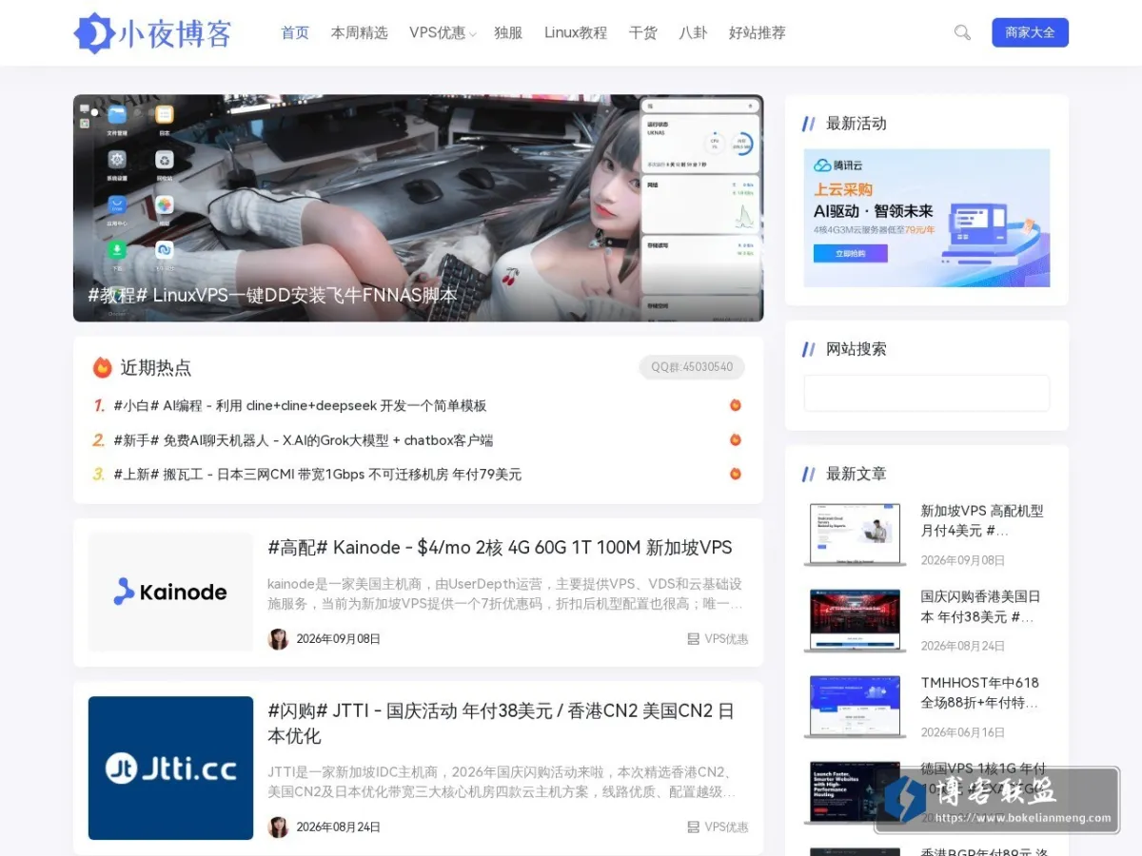The image size is (1142, 856).
Task: Click the 最新文章 section heading
Action: pos(856,474)
